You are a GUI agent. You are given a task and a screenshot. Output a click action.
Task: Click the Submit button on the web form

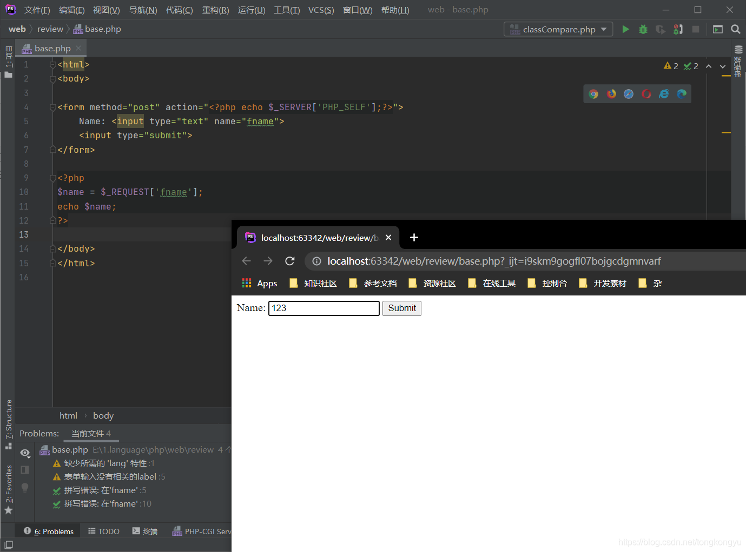(x=402, y=308)
